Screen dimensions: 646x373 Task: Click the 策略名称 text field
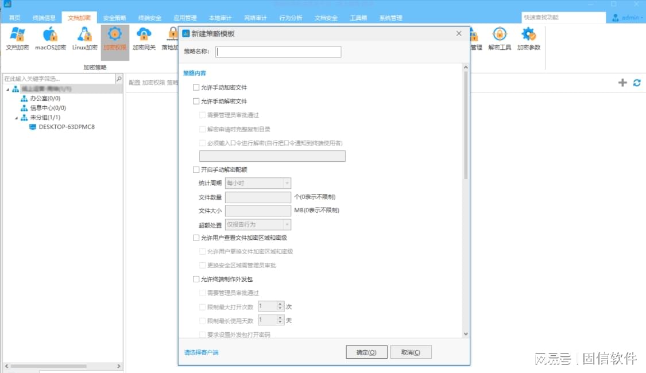pyautogui.click(x=278, y=52)
